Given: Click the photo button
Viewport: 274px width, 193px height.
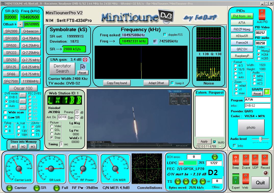Looking at the screenshot, I should pyautogui.click(x=251, y=127).
